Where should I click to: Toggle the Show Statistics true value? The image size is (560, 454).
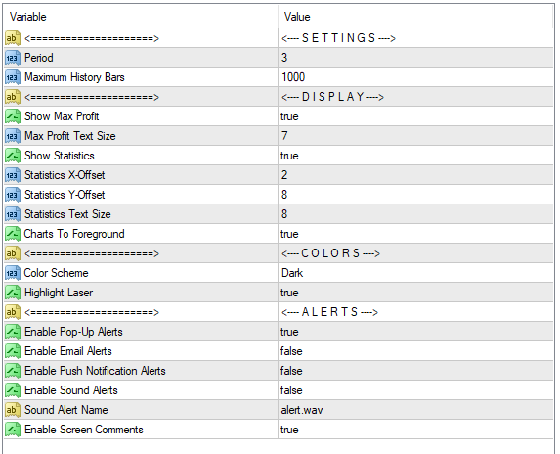(x=415, y=156)
